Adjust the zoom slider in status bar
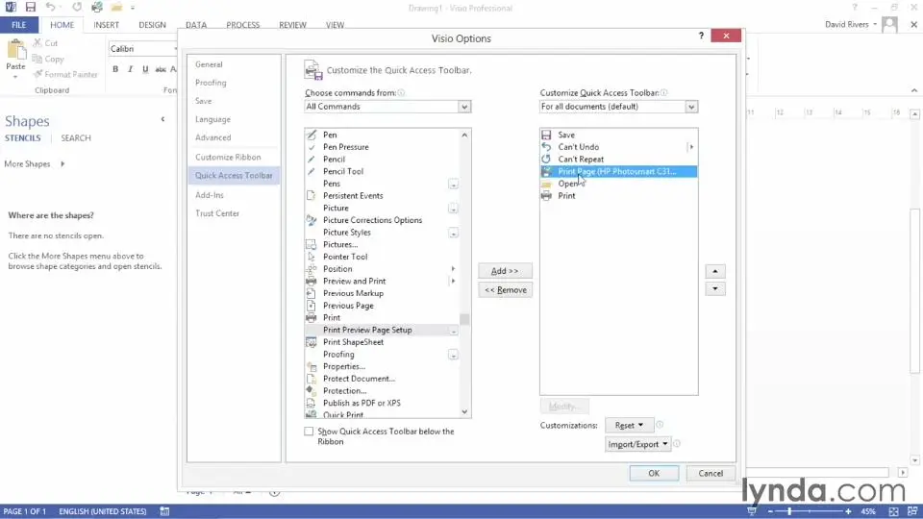The width and height of the screenshot is (923, 519). pos(789,511)
